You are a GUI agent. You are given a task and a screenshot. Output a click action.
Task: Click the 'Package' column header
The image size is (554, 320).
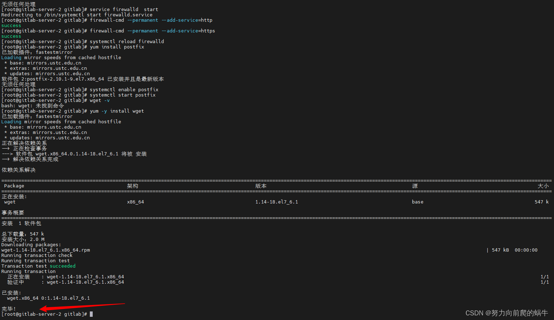click(14, 186)
